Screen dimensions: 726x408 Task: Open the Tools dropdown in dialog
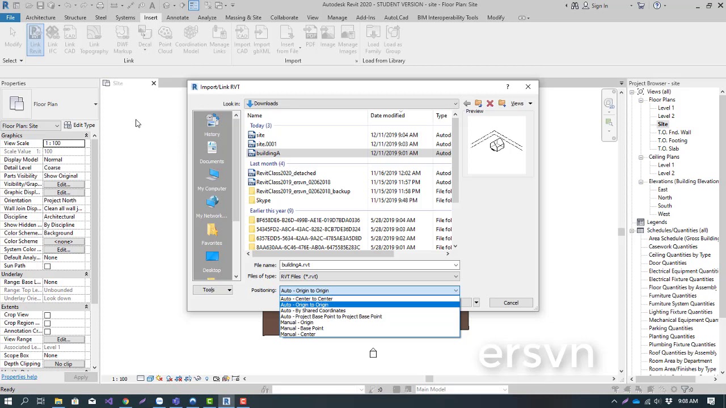(213, 290)
